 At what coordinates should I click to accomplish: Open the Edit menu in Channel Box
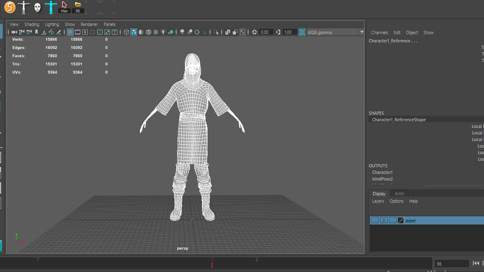click(x=397, y=32)
